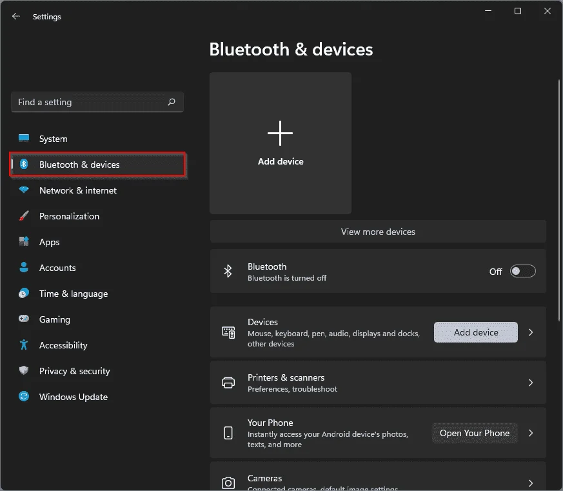This screenshot has width=563, height=491.
Task: Click the Time & language clock icon
Action: click(x=24, y=293)
